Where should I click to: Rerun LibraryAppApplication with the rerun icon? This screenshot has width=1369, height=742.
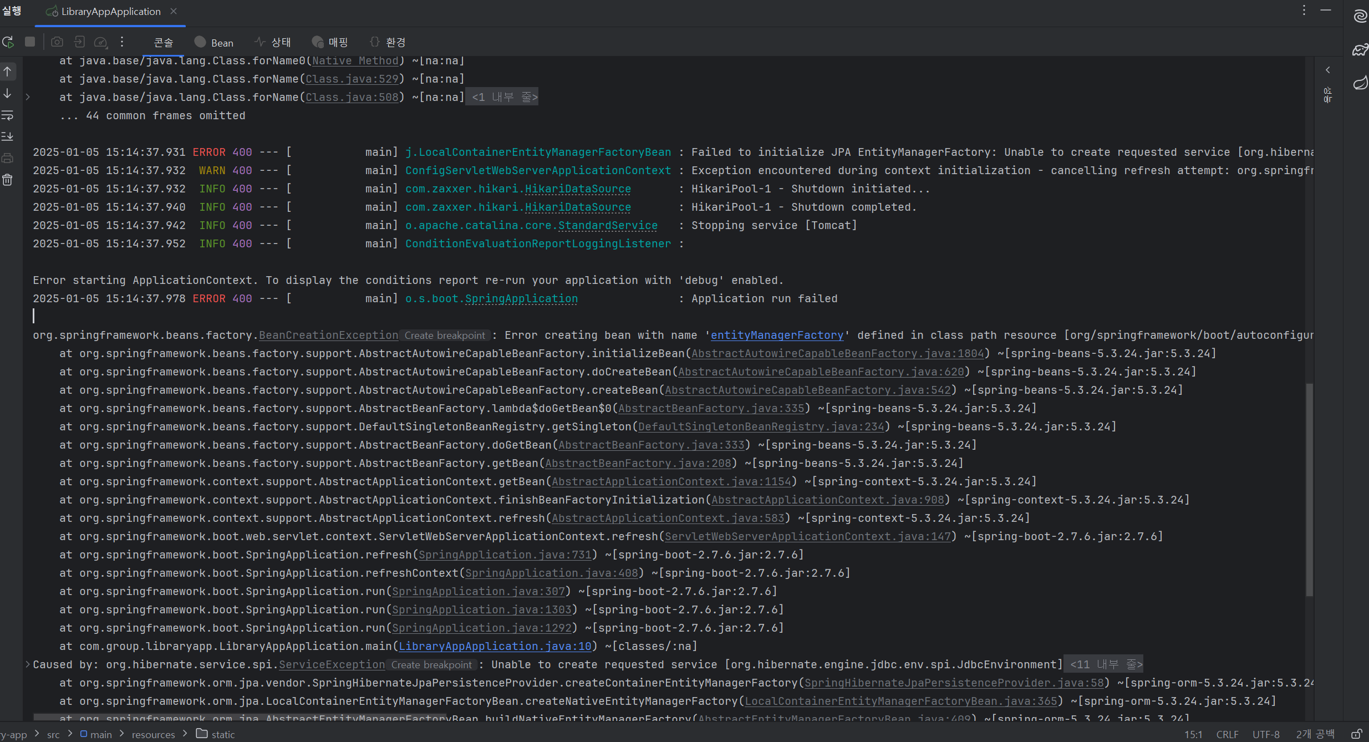pos(8,42)
